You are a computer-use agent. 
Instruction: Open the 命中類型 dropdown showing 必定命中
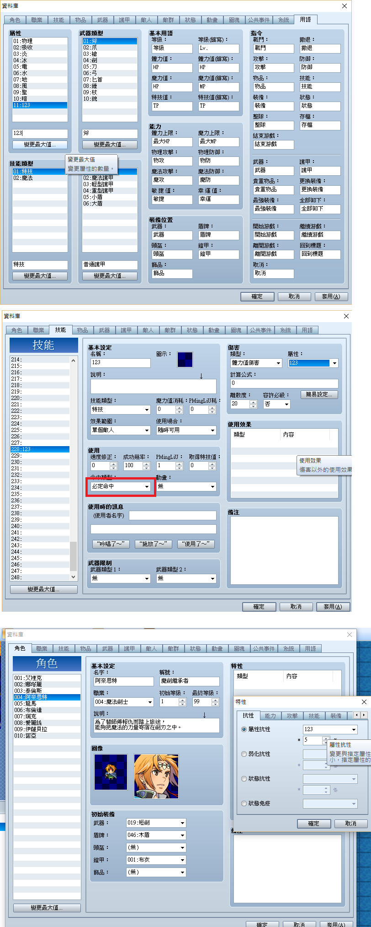point(121,486)
